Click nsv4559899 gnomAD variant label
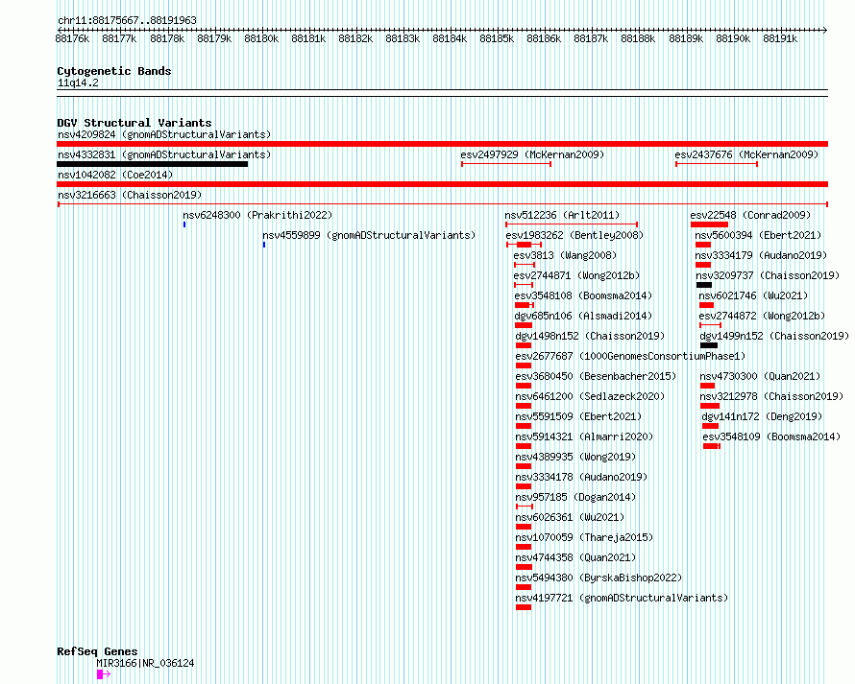Screen dimensions: 855x684 point(369,235)
